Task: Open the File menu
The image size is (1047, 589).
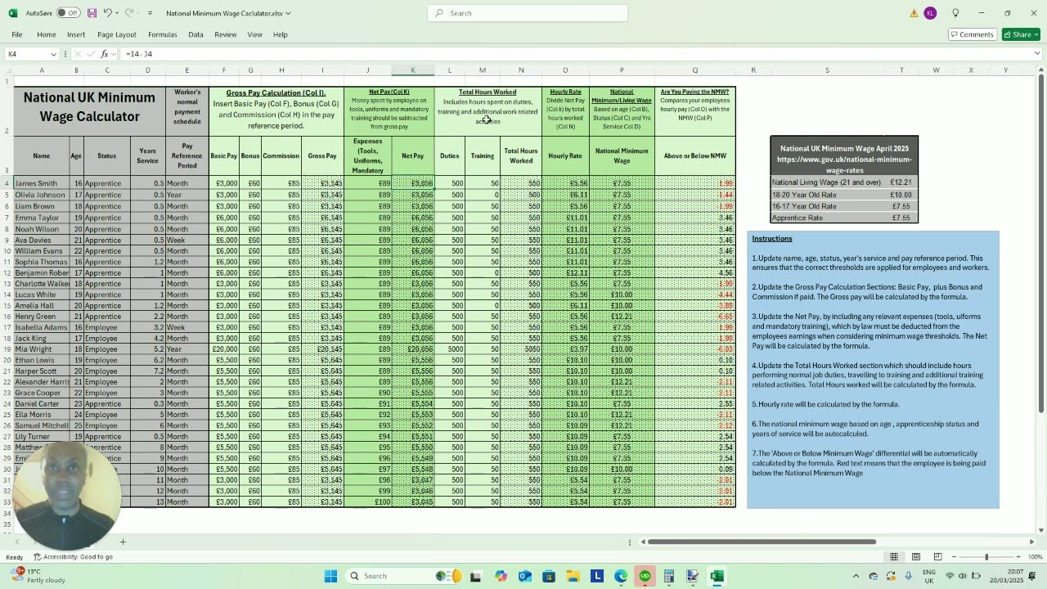Action: click(16, 34)
